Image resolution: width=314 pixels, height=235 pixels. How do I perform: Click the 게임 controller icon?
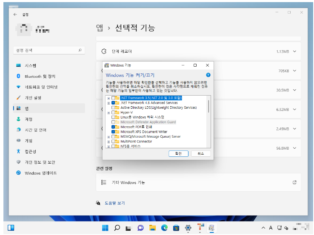[x=18, y=140]
